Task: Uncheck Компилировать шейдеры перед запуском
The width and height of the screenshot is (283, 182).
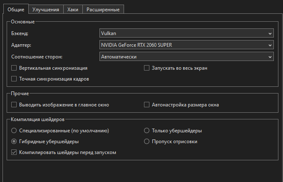Action: click(14, 152)
